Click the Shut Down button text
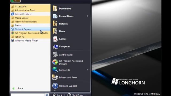171x96 pixels. 78,95
